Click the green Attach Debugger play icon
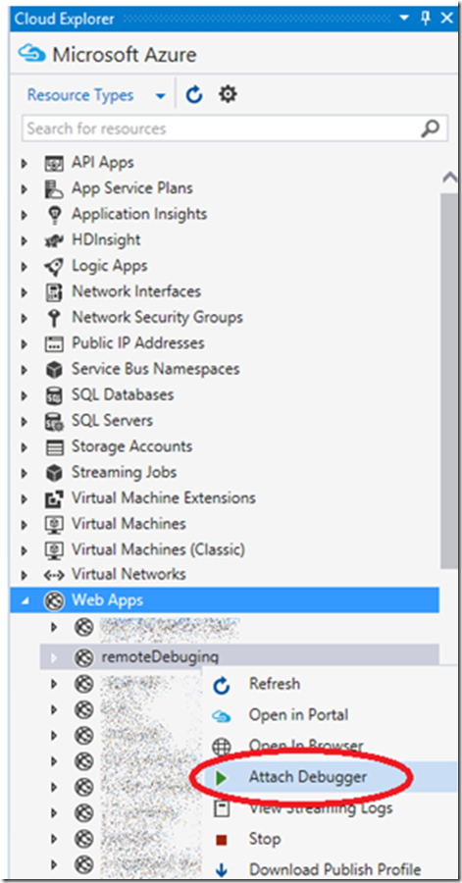 pos(222,778)
